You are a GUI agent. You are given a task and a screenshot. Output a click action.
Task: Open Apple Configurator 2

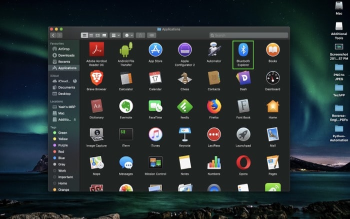pyautogui.click(x=184, y=50)
